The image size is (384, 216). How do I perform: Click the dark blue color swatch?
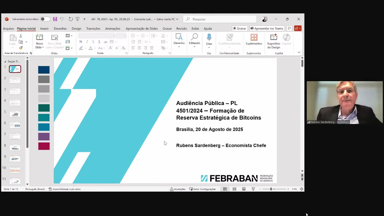pos(44,70)
